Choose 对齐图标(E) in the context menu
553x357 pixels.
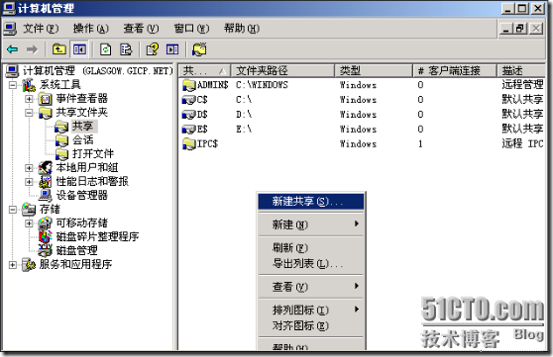coord(311,325)
